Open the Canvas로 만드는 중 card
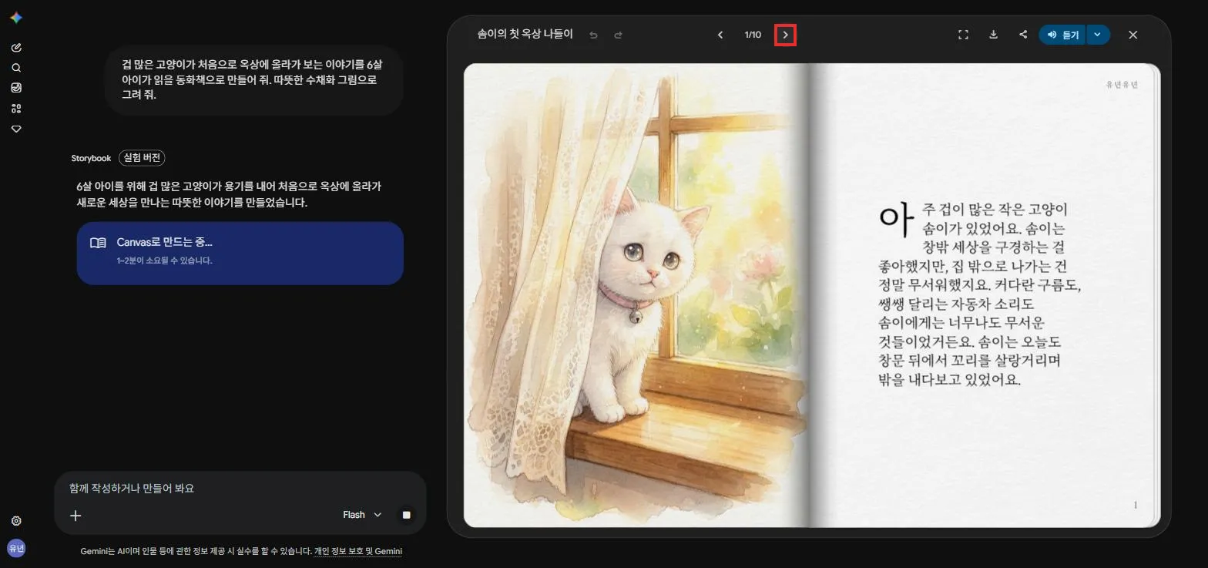 [240, 253]
